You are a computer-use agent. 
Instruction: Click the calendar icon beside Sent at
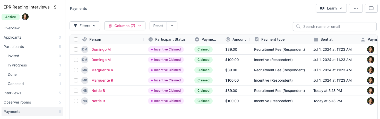(316, 39)
